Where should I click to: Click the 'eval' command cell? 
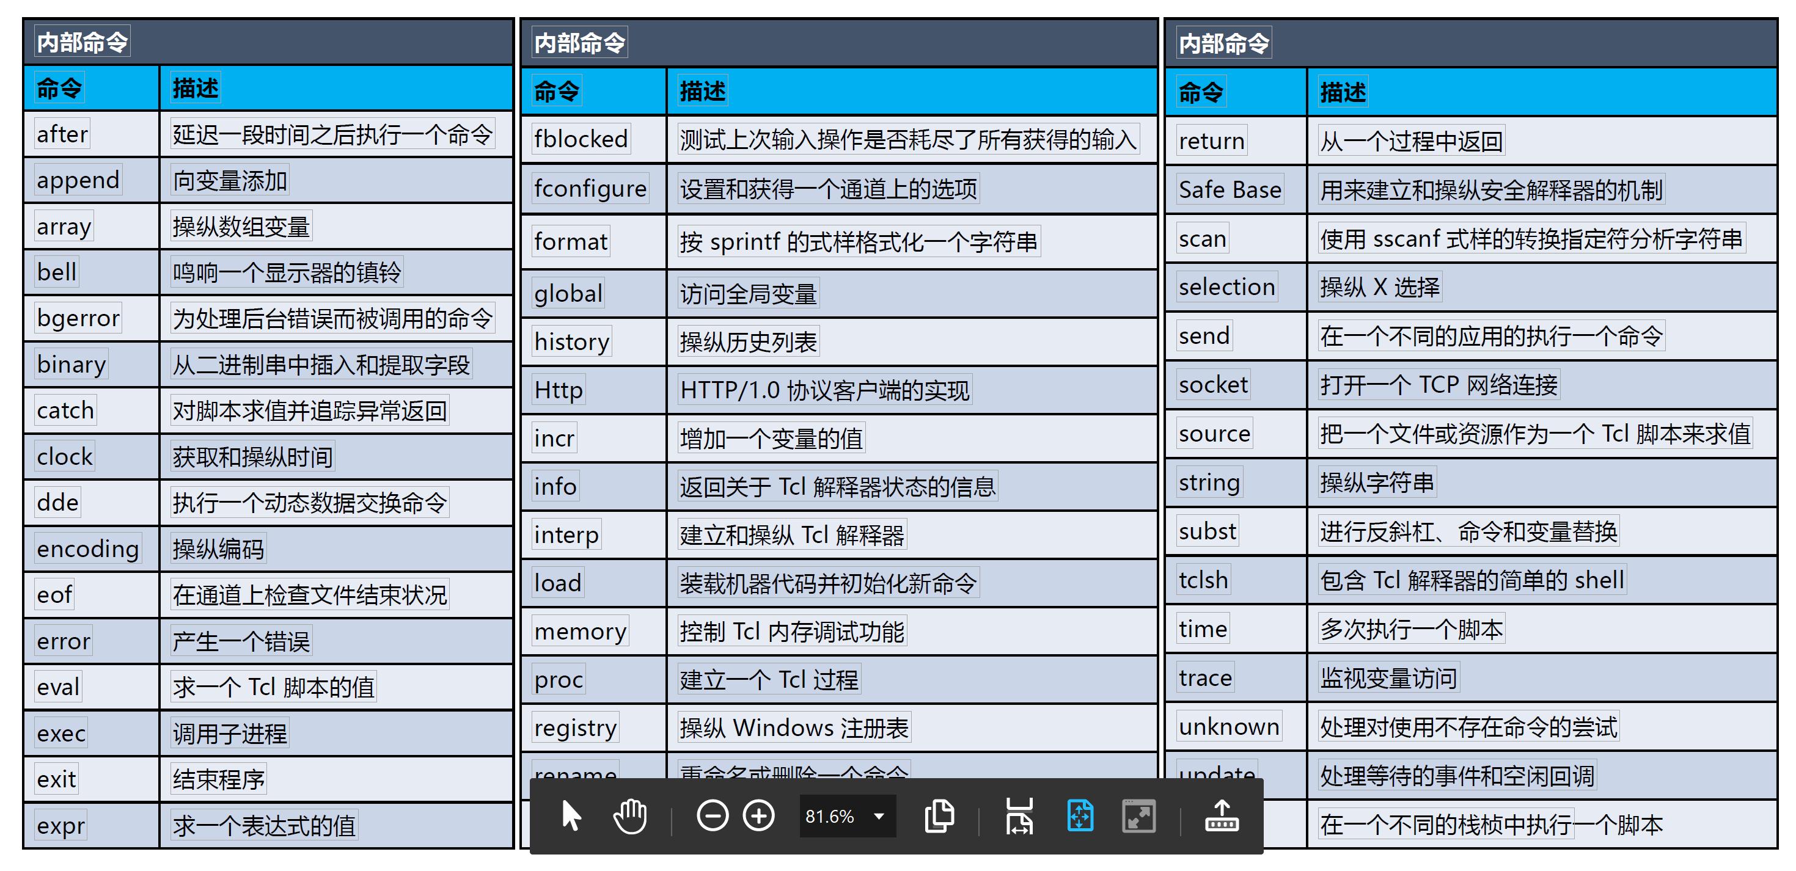tap(91, 687)
